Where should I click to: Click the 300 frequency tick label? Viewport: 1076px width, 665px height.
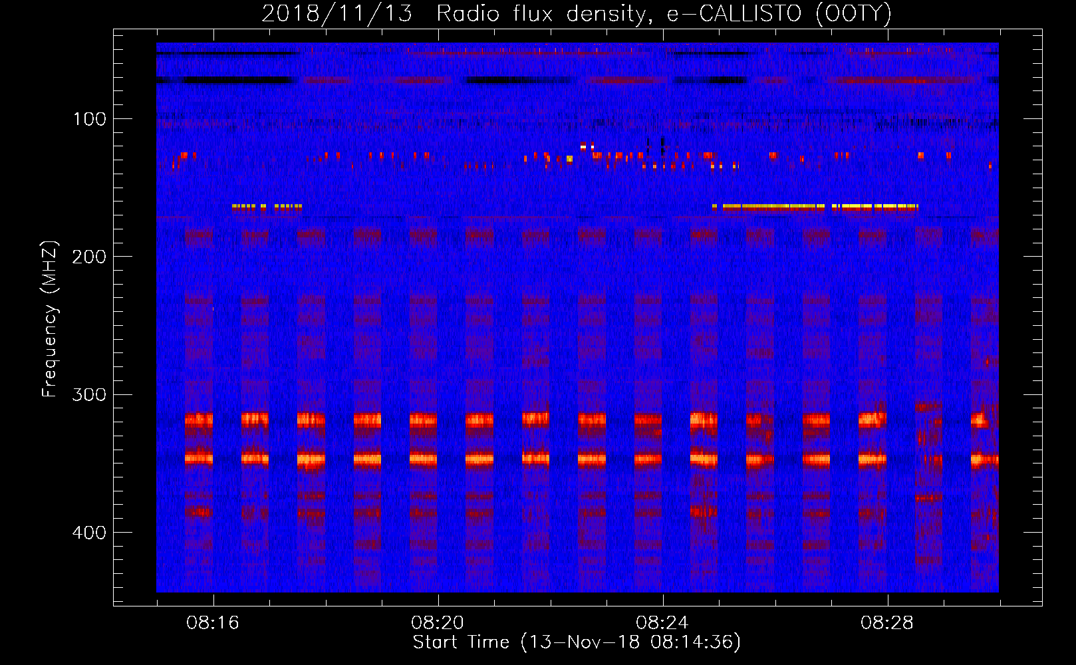[89, 395]
